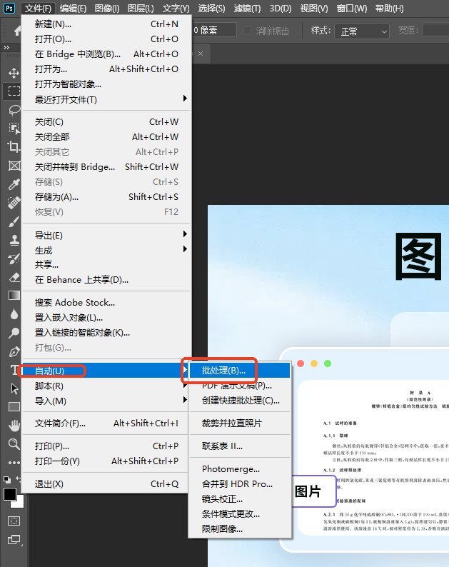Open the 窗口(W) menu

pyautogui.click(x=352, y=8)
